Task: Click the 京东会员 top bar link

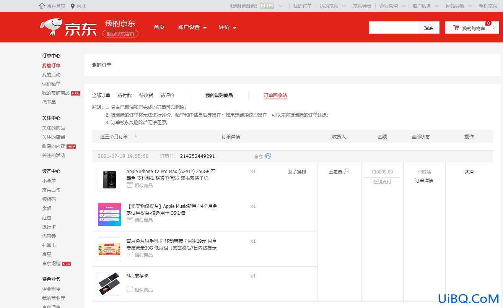Action: coord(362,6)
